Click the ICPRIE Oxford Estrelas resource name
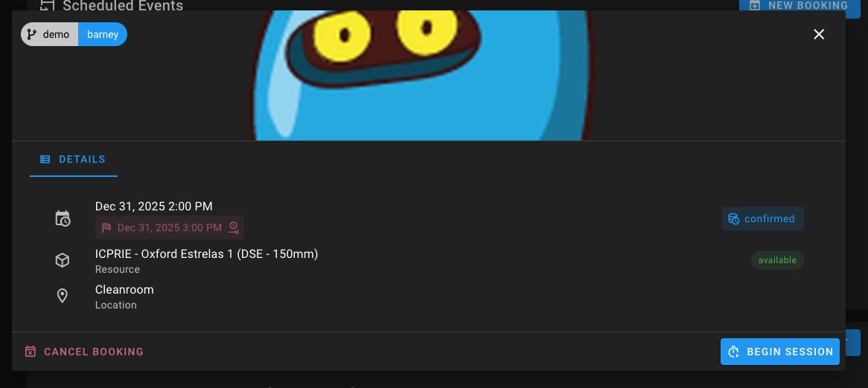The height and width of the screenshot is (388, 868). pyautogui.click(x=206, y=254)
